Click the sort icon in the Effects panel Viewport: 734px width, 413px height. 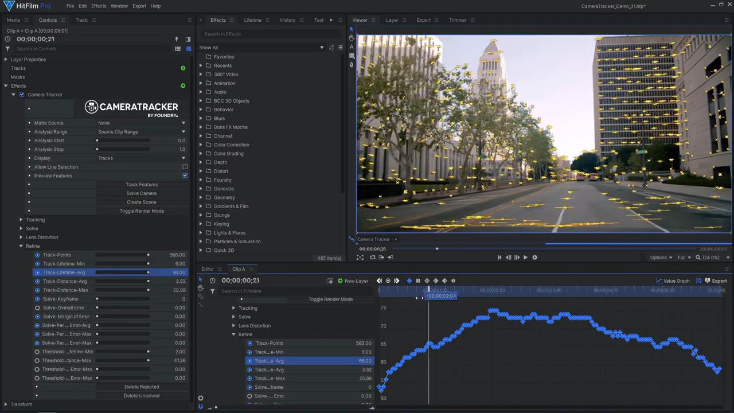pyautogui.click(x=331, y=48)
